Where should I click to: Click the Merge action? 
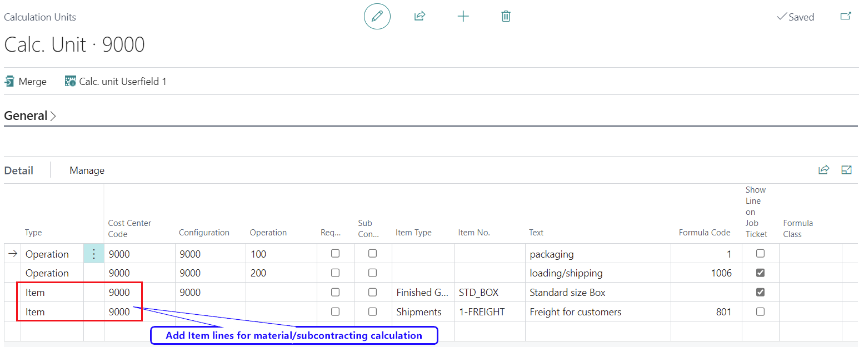pyautogui.click(x=26, y=82)
